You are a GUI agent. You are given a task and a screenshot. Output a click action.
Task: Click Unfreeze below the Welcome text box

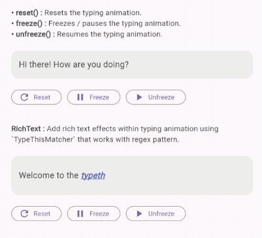click(156, 214)
